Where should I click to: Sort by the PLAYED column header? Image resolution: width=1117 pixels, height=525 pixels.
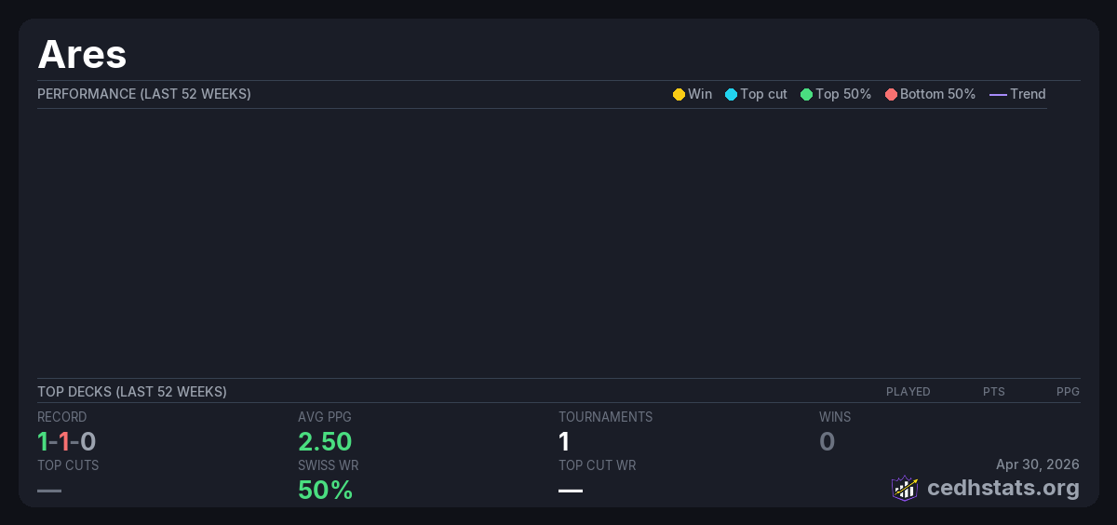point(908,392)
